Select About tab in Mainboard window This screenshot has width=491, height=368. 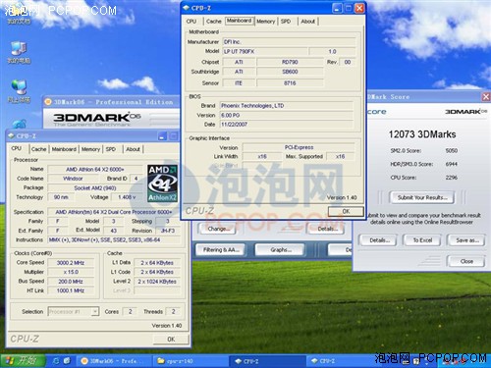pos(308,22)
